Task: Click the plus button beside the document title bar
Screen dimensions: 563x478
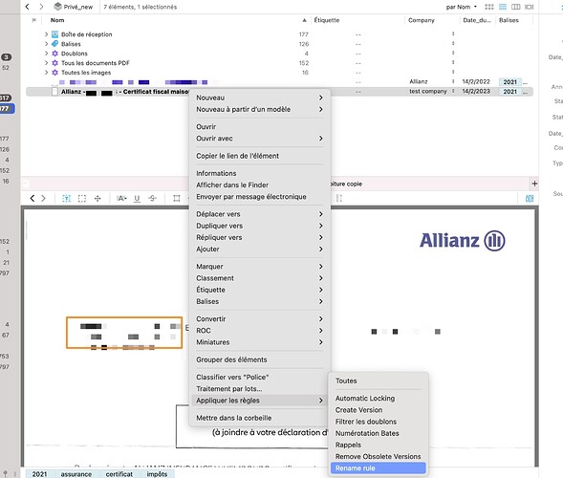Action: point(534,184)
